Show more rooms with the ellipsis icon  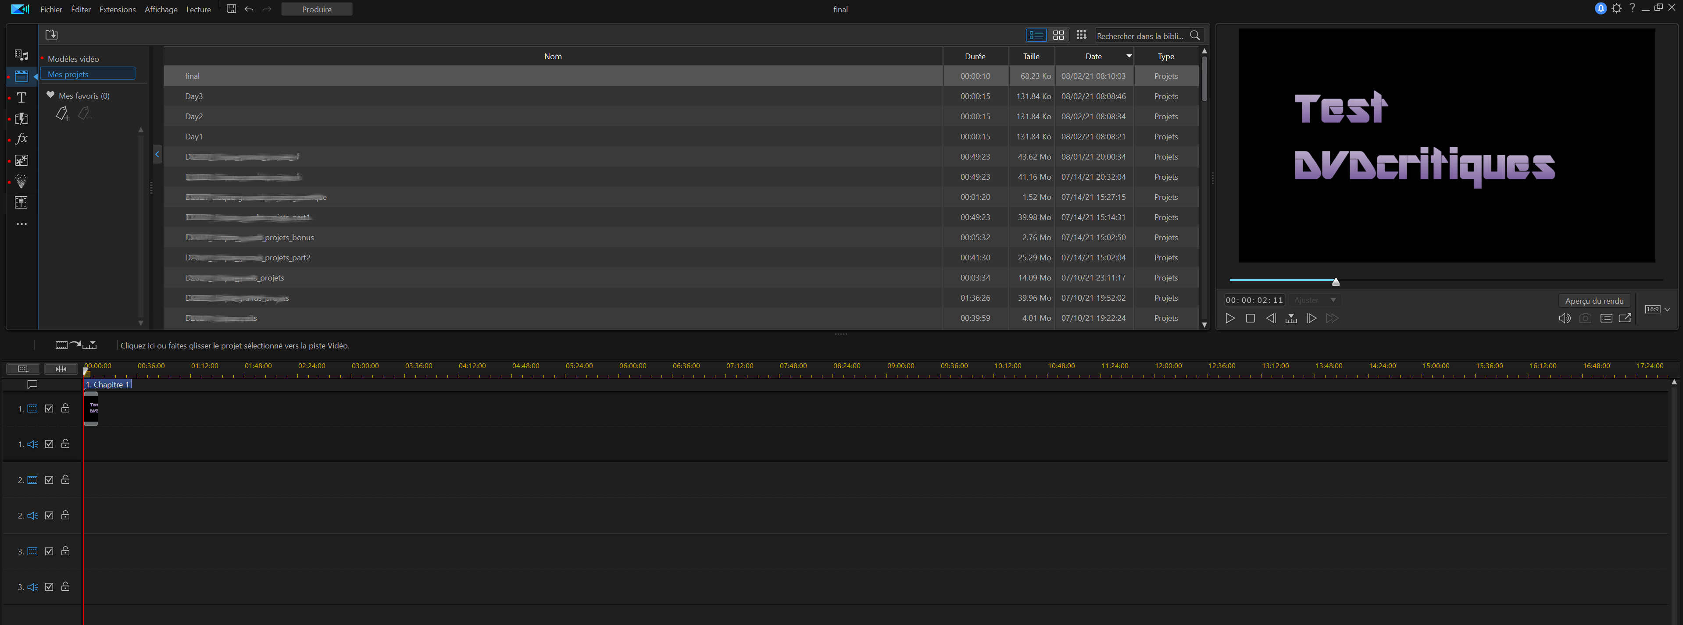pyautogui.click(x=21, y=224)
